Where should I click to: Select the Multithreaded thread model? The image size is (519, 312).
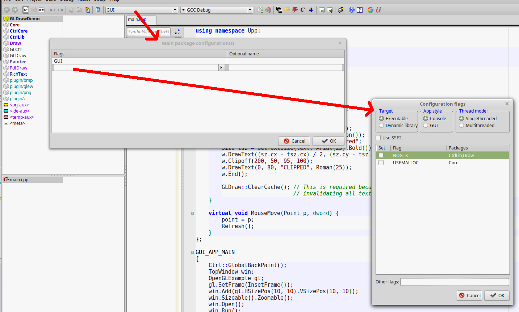tap(461, 126)
